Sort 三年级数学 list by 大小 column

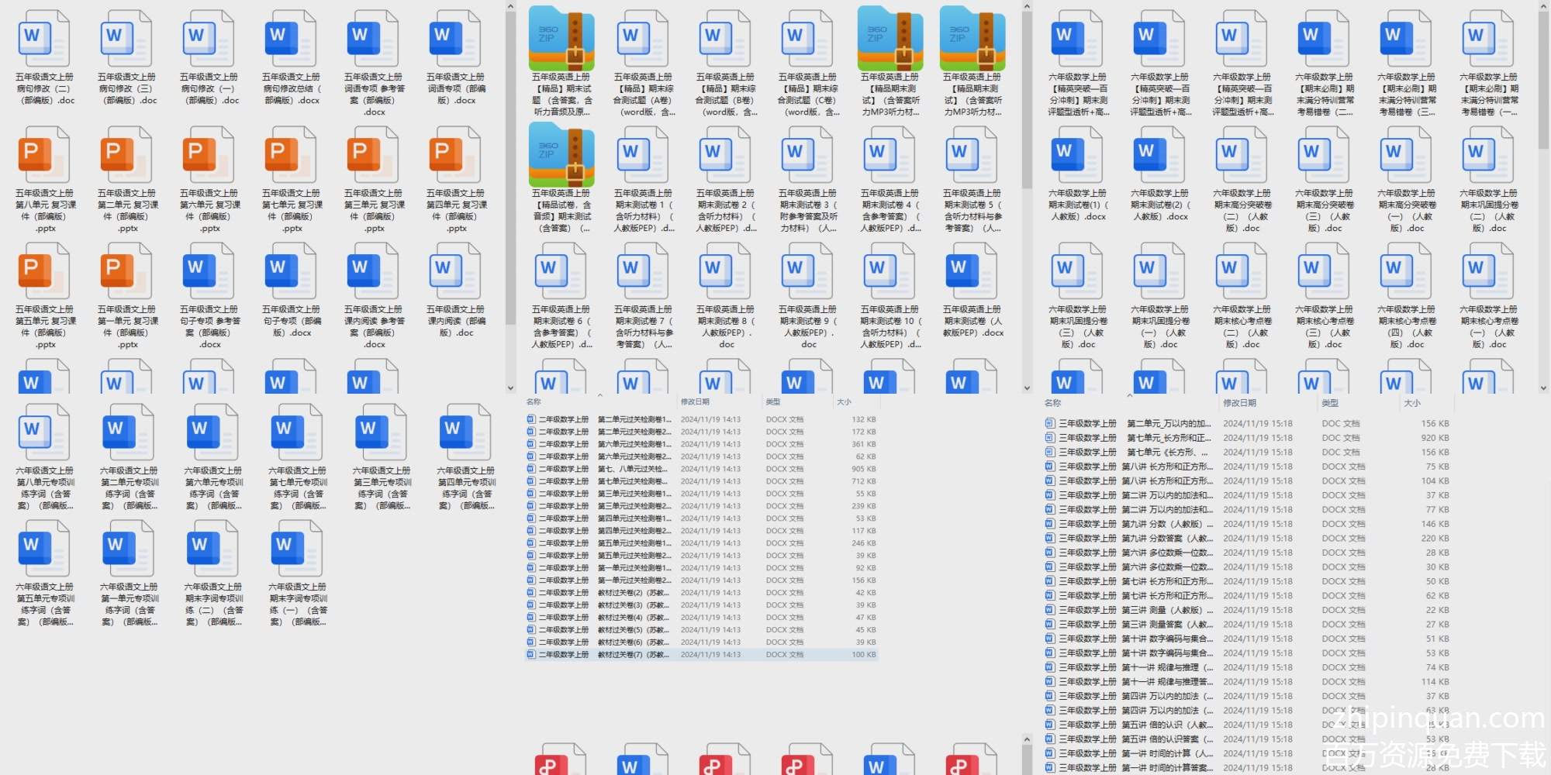tap(1412, 403)
